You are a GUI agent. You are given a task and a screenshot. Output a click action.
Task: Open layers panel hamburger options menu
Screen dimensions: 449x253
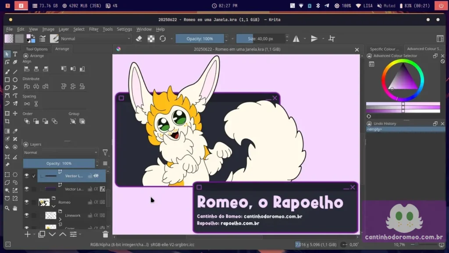click(105, 163)
